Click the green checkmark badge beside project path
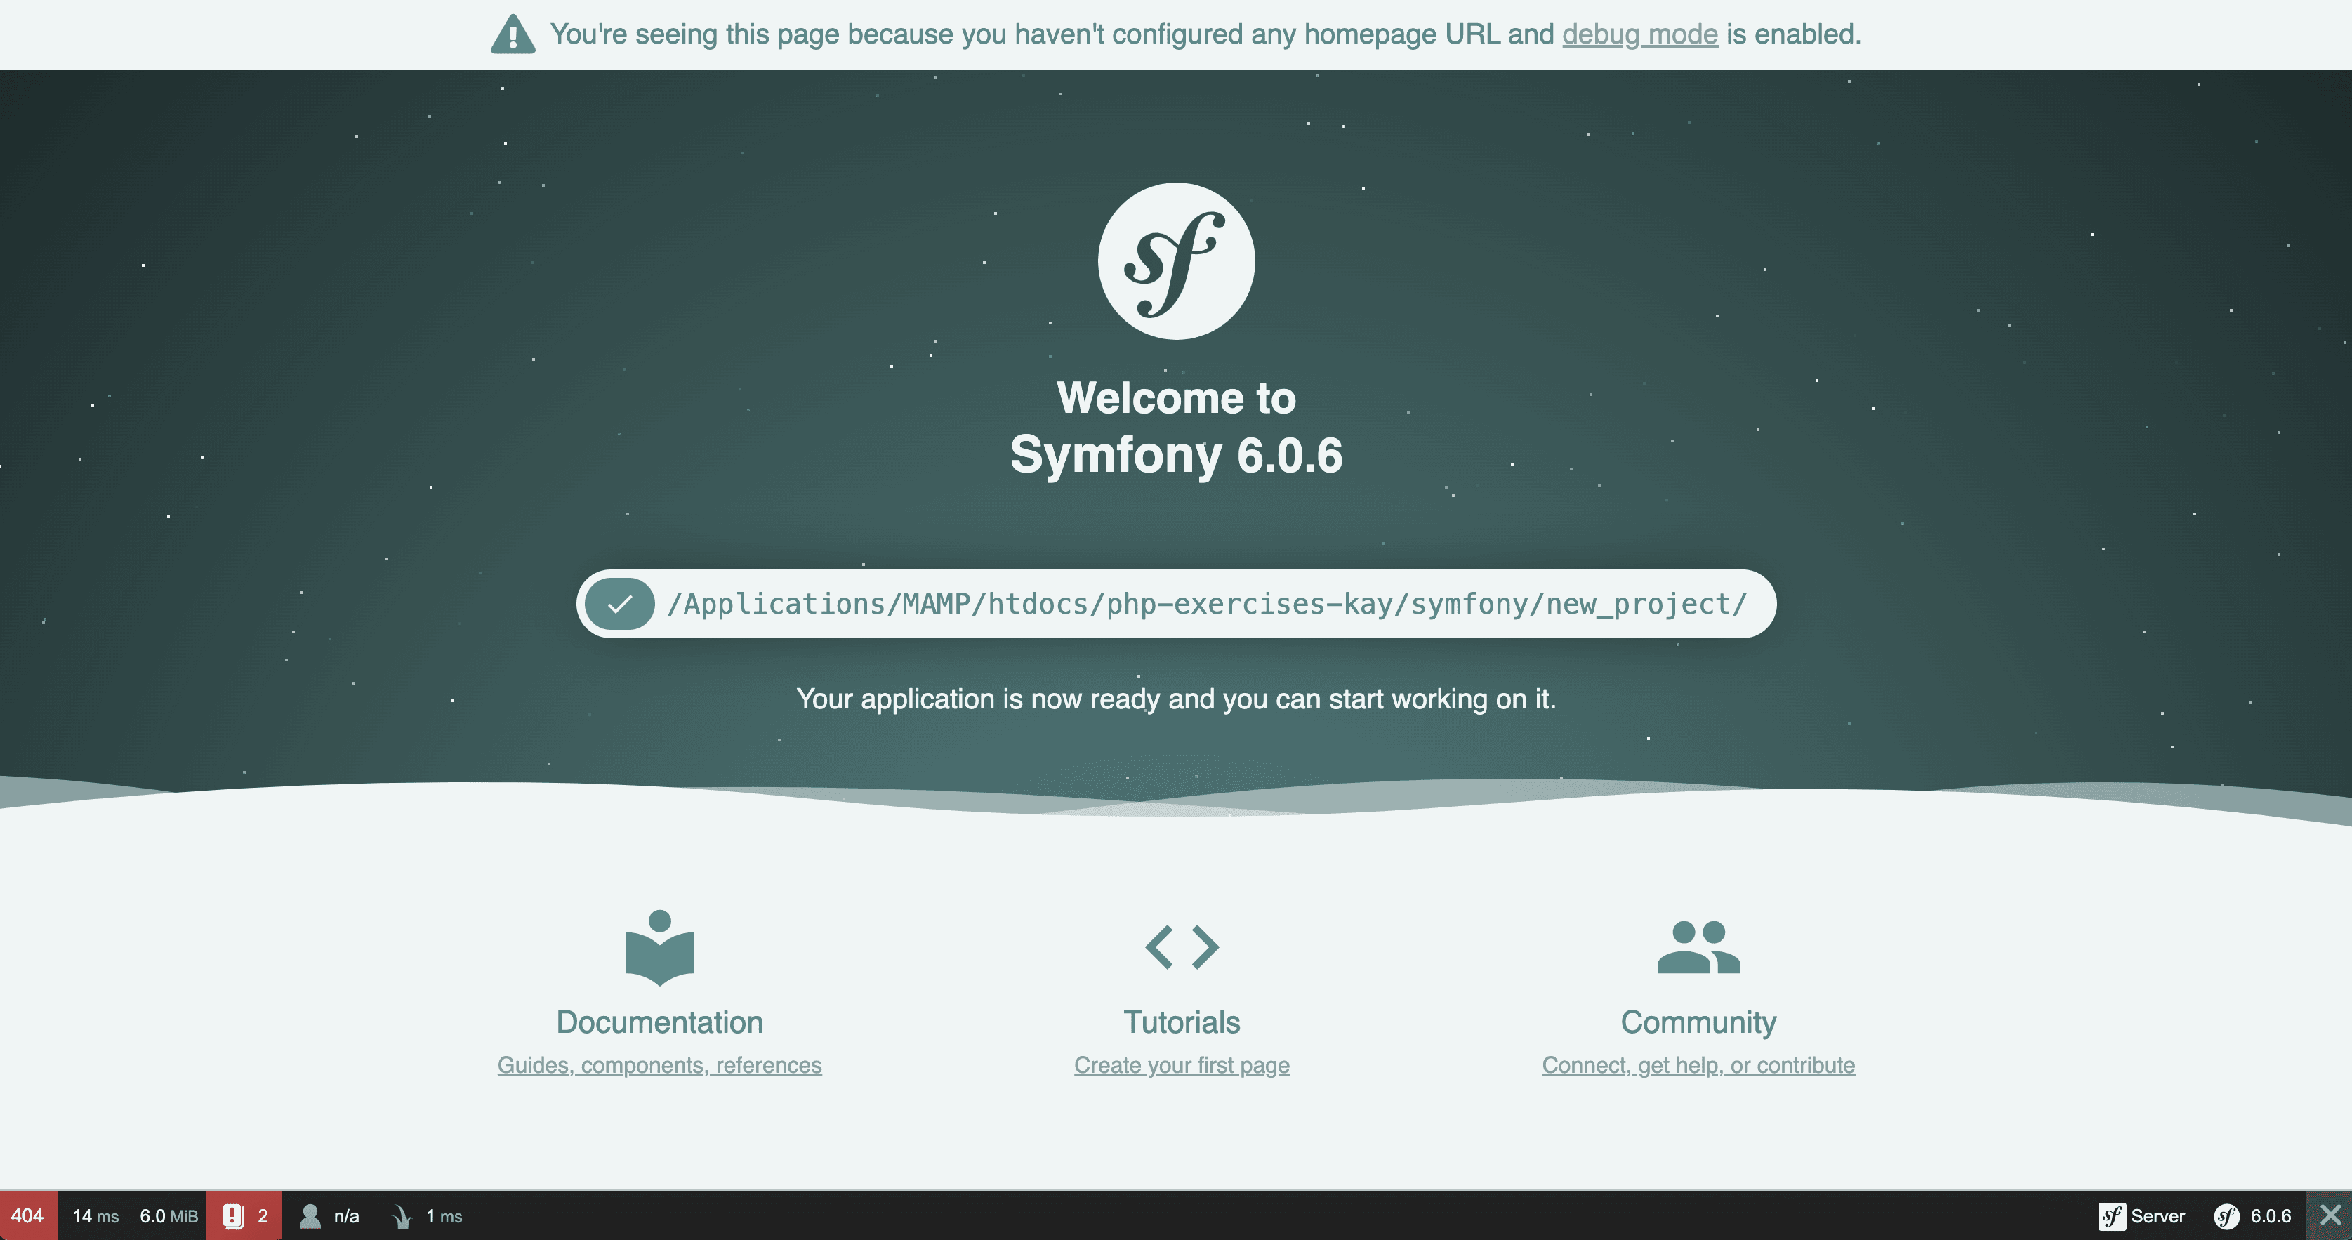 (620, 604)
